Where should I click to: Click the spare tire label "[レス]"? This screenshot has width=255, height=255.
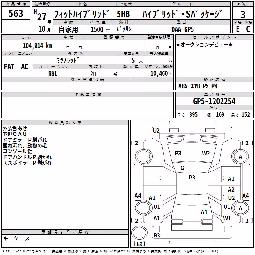click(x=139, y=244)
